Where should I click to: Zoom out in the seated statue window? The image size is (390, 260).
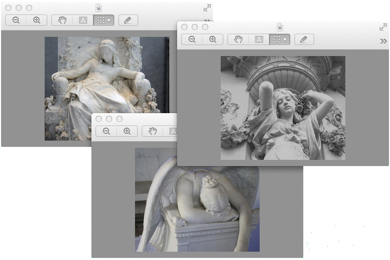16,20
